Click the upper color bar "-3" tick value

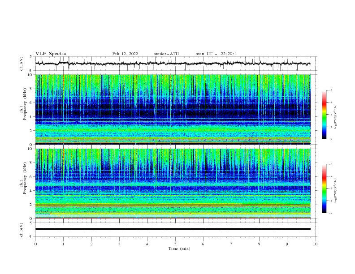pos(330,90)
